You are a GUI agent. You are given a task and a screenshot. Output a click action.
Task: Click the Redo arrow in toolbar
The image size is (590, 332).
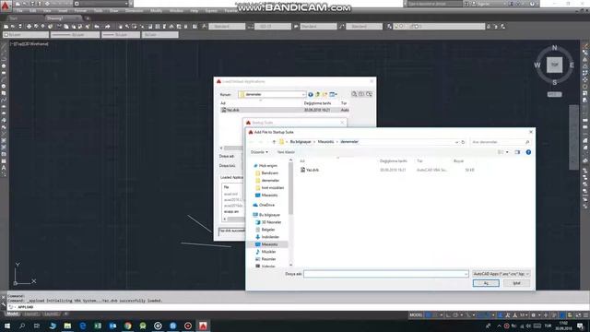click(x=107, y=27)
